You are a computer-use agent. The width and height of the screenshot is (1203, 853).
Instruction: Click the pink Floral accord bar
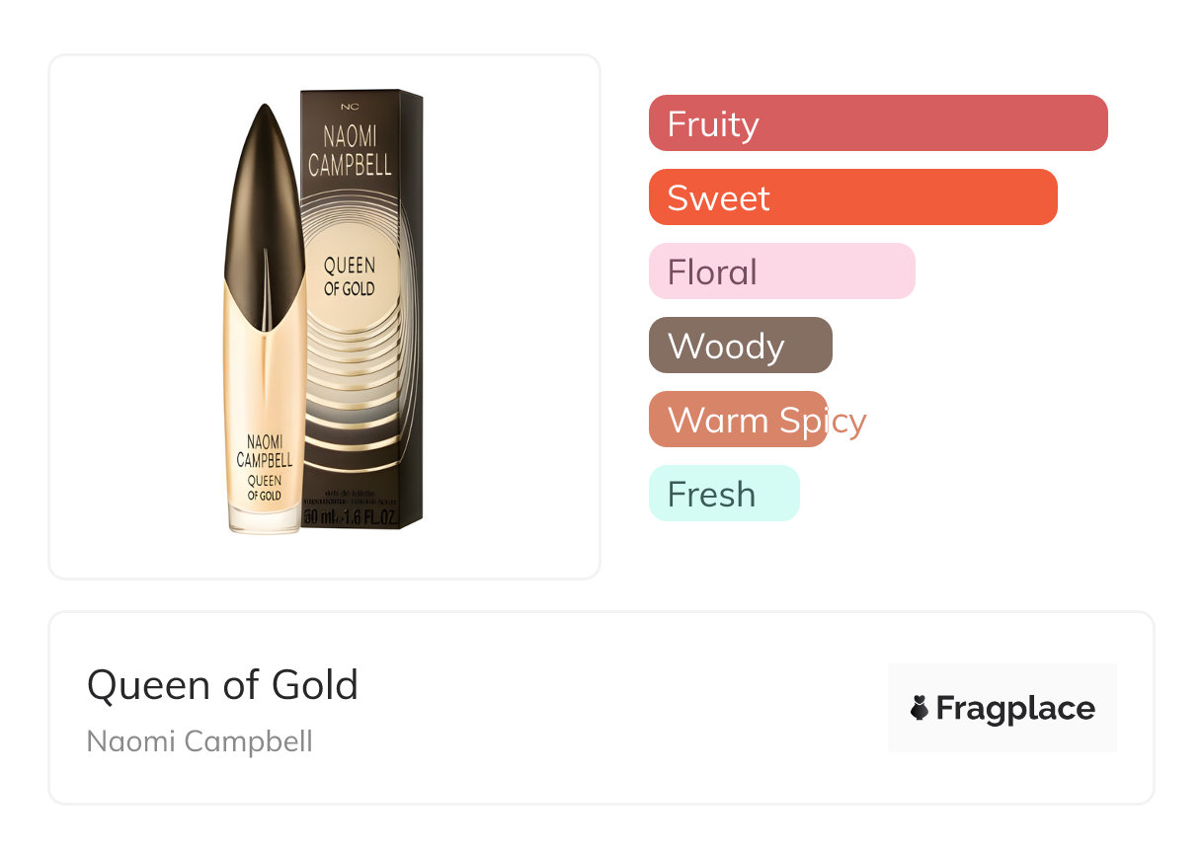coord(781,271)
